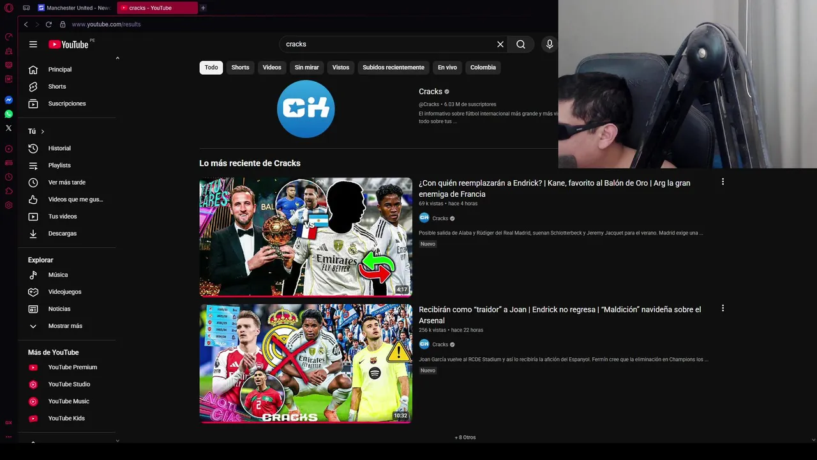Select the Todo filter chip
817x460 pixels.
(211, 67)
